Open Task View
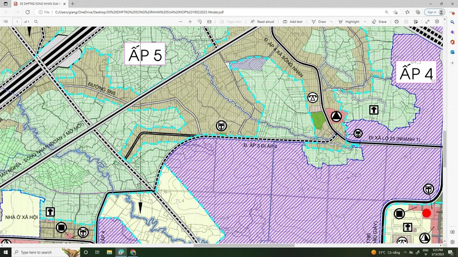Image resolution: width=458 pixels, height=257 pixels. tap(97, 252)
